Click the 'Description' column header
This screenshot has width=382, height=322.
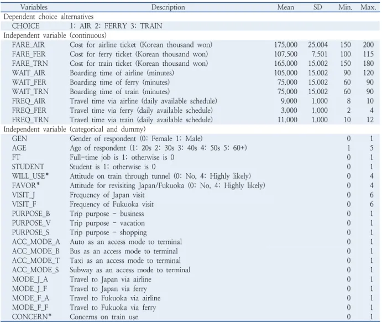(168, 7)
